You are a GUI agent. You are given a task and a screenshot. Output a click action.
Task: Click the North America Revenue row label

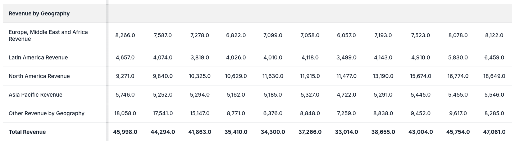click(x=39, y=76)
